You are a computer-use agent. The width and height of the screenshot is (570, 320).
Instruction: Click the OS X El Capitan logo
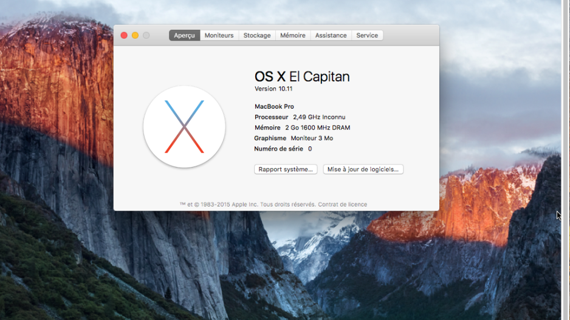click(x=184, y=127)
